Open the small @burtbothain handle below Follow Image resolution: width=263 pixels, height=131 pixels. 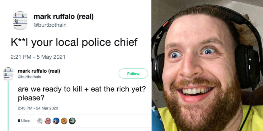(x=29, y=77)
